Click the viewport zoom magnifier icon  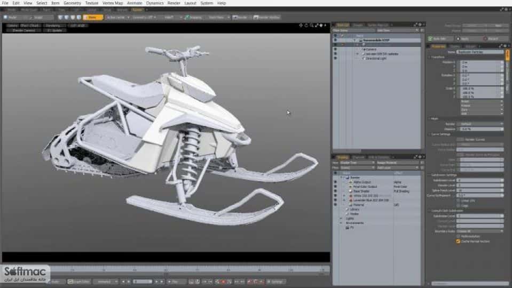coord(311,25)
